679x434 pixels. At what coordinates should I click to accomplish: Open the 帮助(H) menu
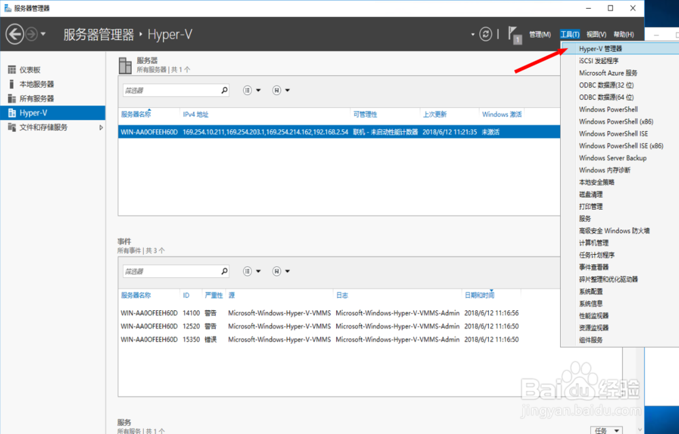click(623, 34)
